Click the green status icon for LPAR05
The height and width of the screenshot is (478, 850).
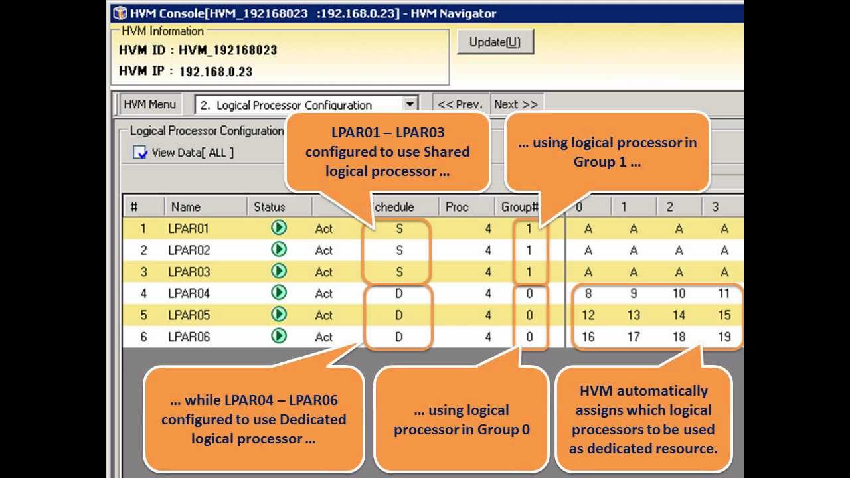(x=279, y=314)
